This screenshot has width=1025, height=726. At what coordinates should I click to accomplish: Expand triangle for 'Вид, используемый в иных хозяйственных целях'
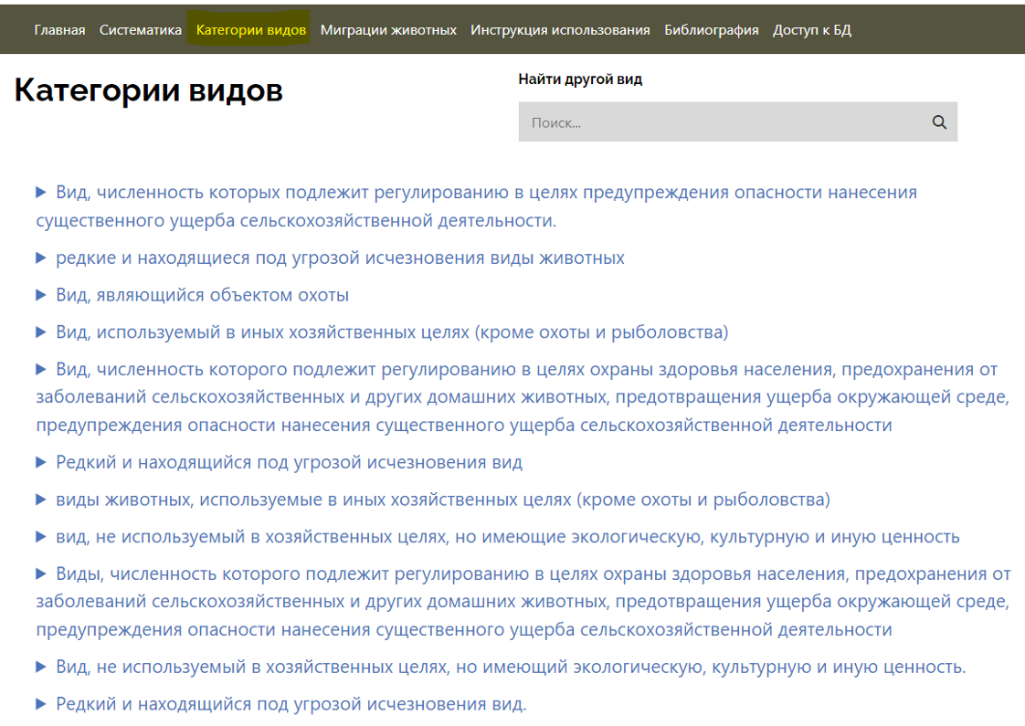point(40,332)
